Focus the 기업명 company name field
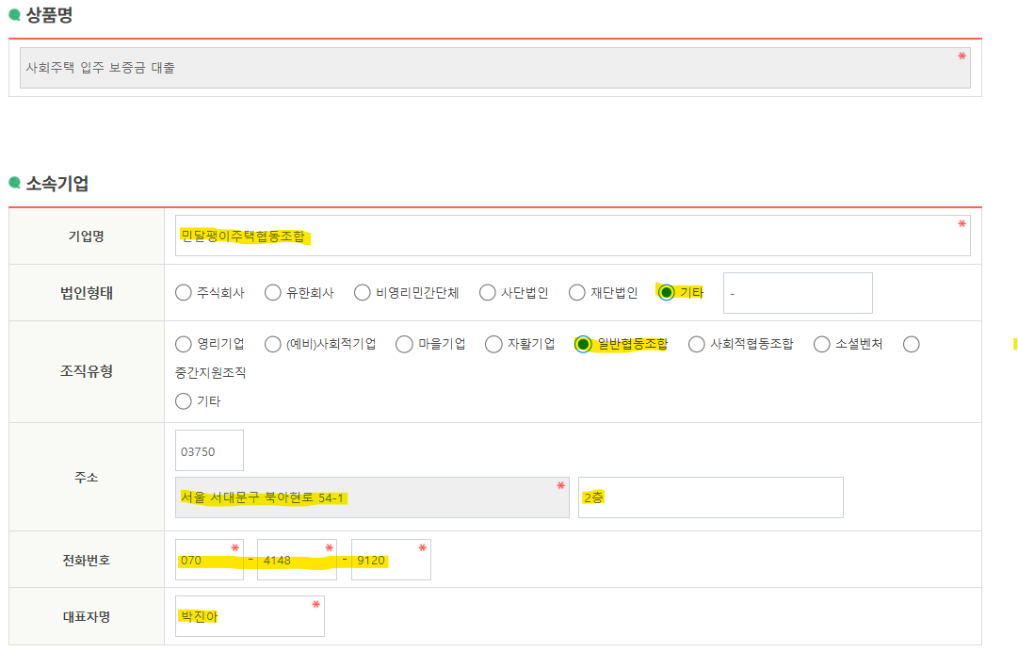This screenshot has height=652, width=1018. (x=573, y=236)
